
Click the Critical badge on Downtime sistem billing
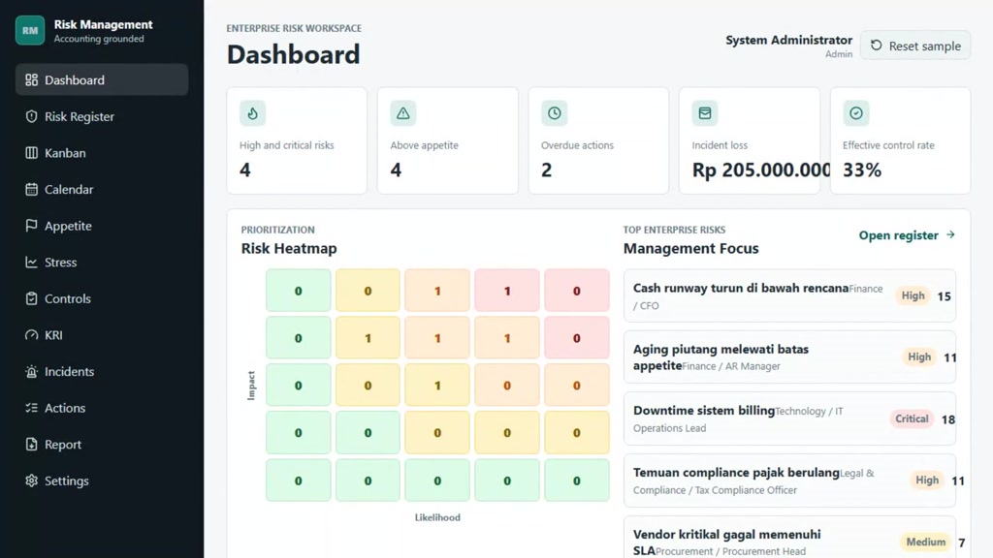(x=912, y=418)
